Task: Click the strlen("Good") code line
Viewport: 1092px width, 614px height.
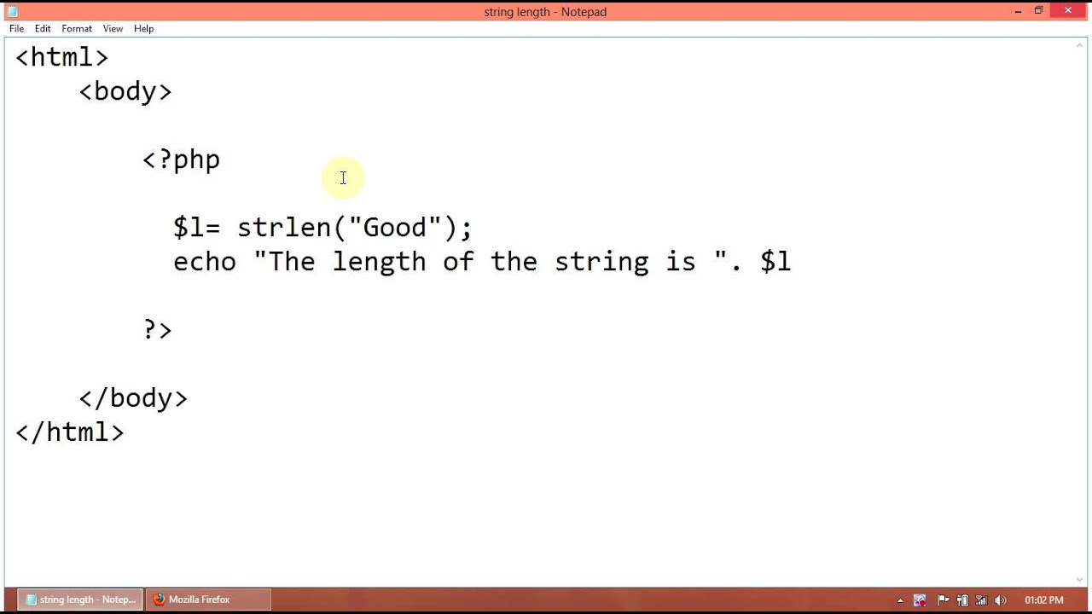Action: pyautogui.click(x=322, y=228)
